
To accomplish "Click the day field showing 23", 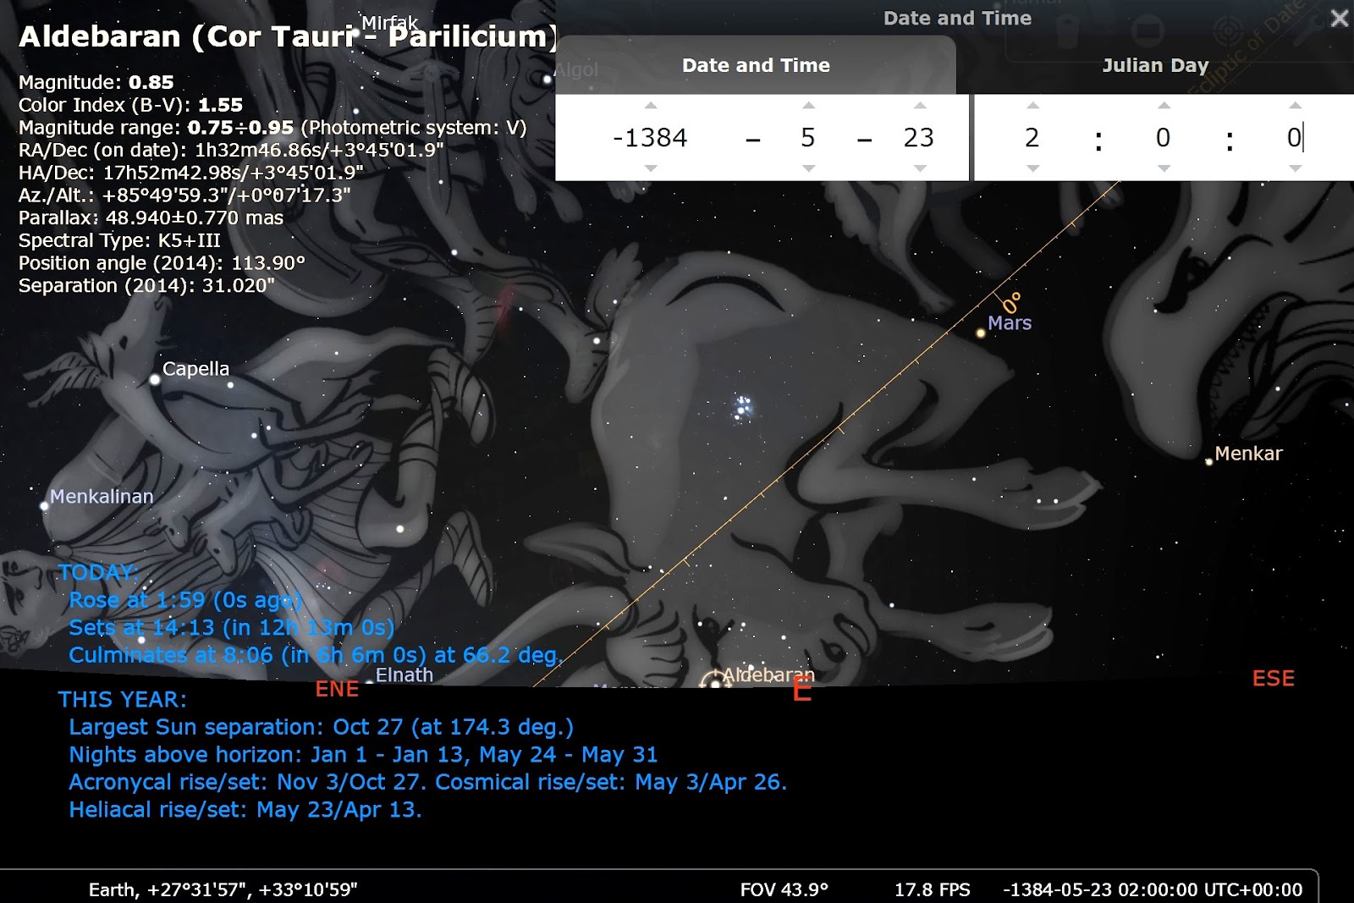I will coord(919,137).
